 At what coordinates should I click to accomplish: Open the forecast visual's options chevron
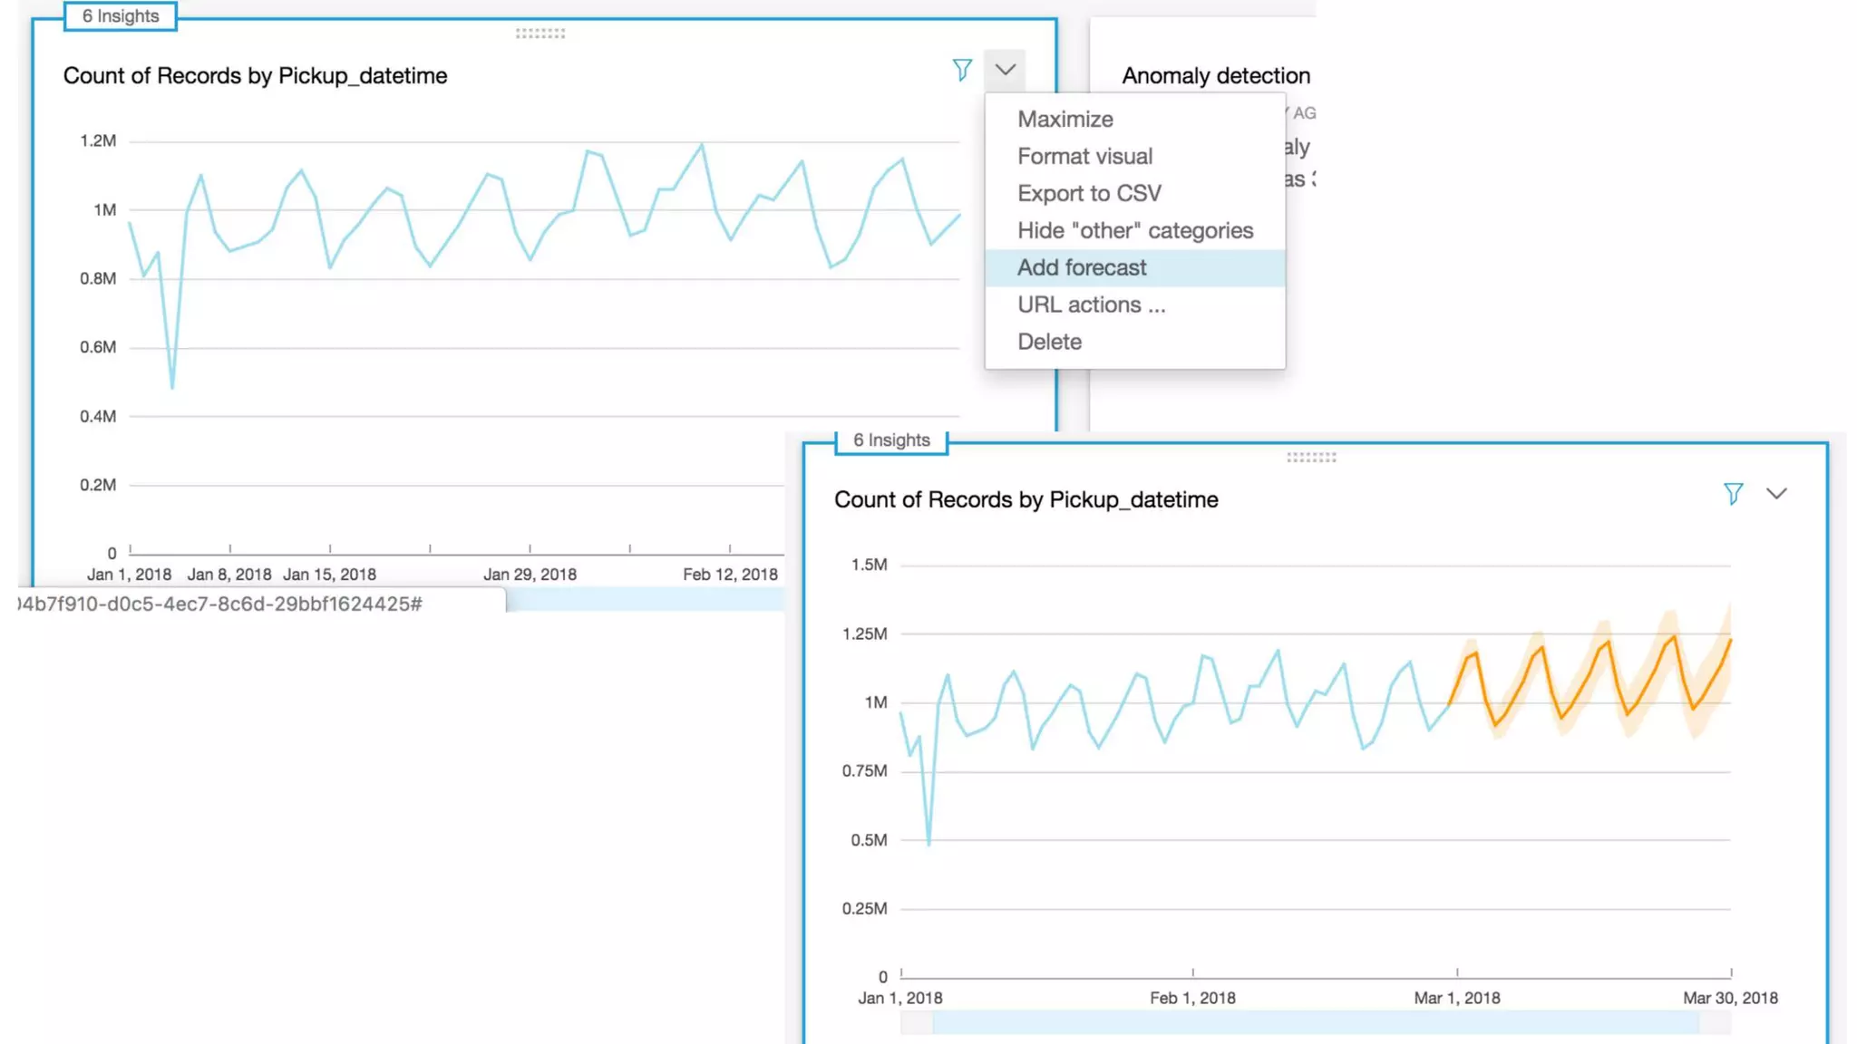tap(1776, 494)
